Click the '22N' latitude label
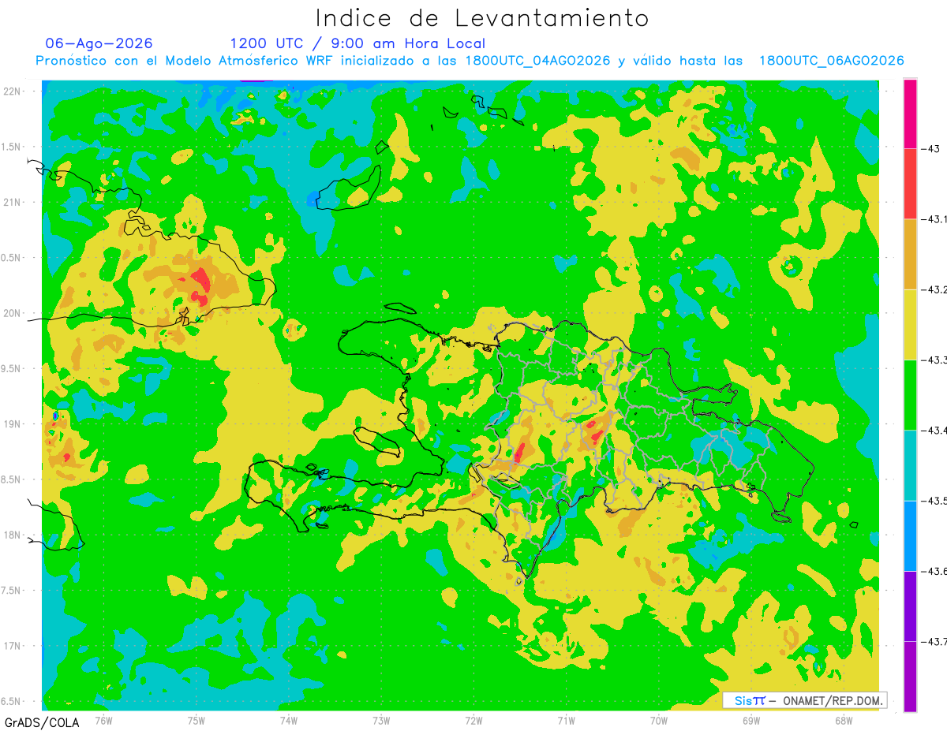 [12, 91]
